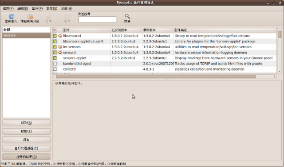Mark the collectd checkbox
This screenshot has height=167, width=284.
(x=55, y=69)
